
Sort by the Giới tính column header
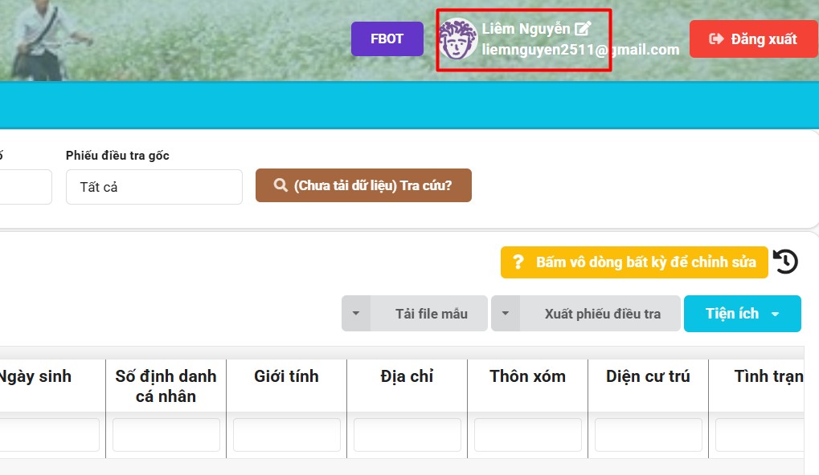tap(286, 376)
